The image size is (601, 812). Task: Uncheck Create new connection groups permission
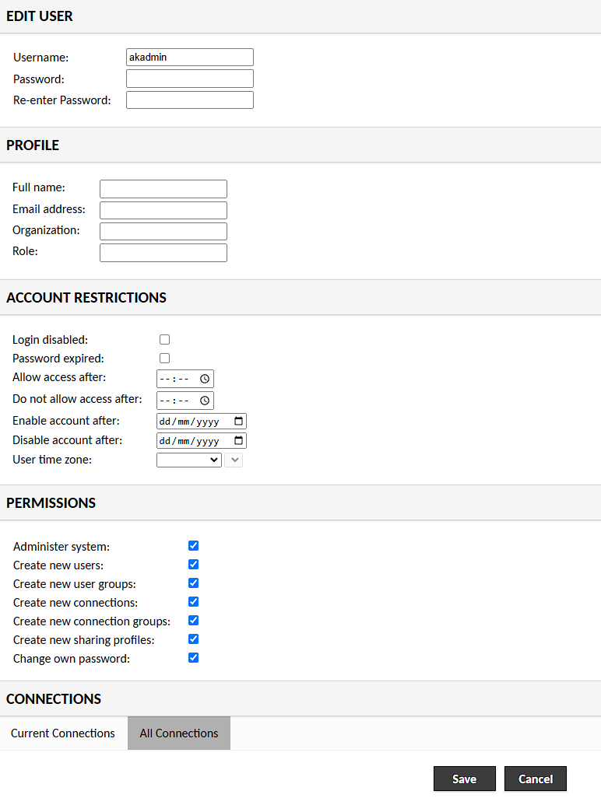(x=193, y=621)
